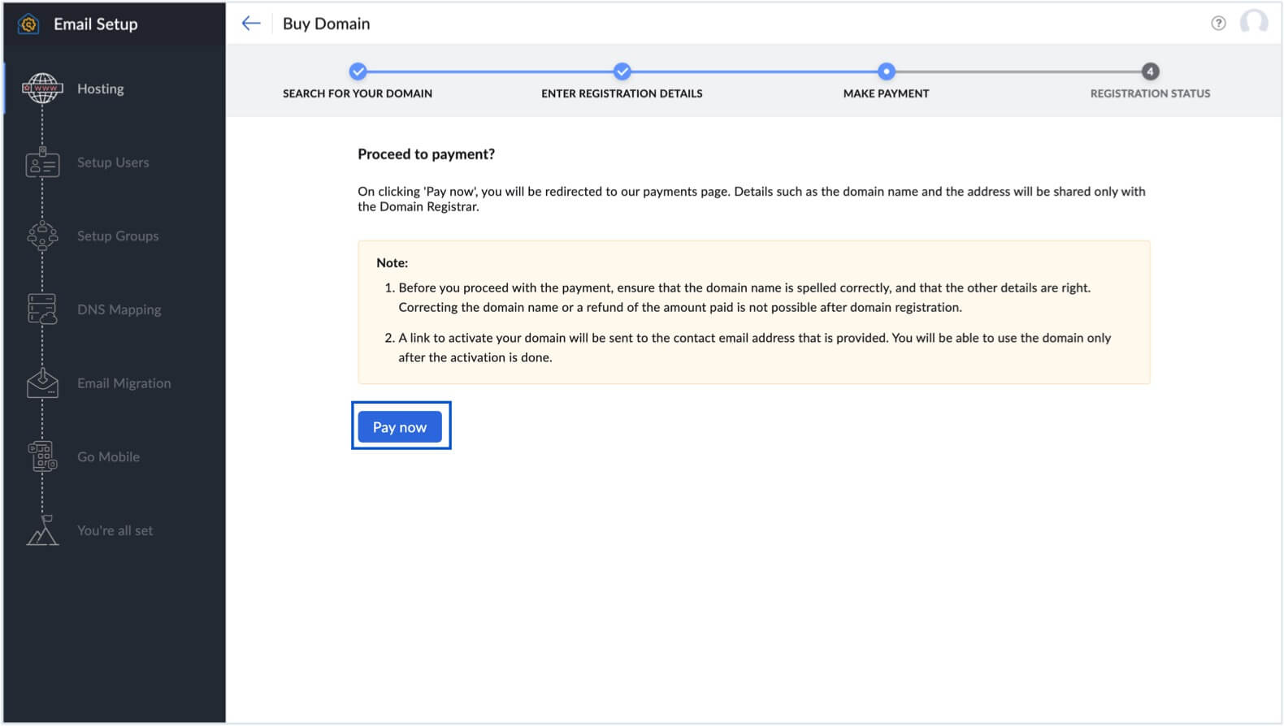Open the help question mark icon

(1217, 24)
